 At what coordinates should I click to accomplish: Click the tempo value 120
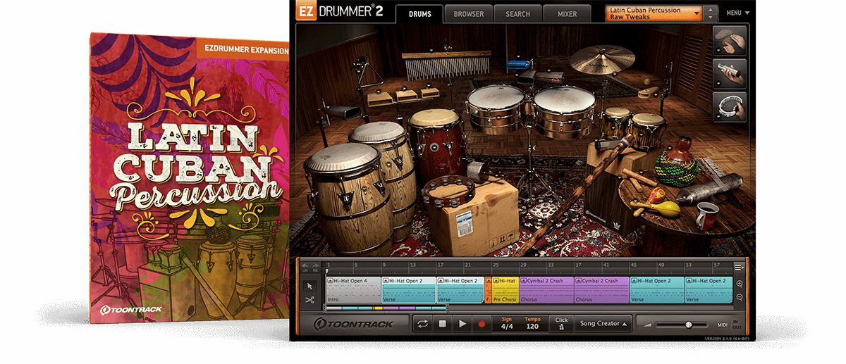532,327
